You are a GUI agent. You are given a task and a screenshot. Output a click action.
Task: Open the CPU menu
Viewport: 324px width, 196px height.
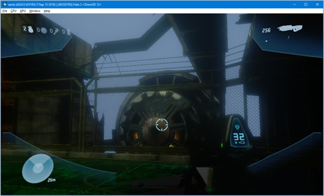click(x=13, y=11)
